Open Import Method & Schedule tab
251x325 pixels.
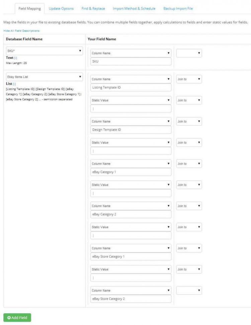134,8
